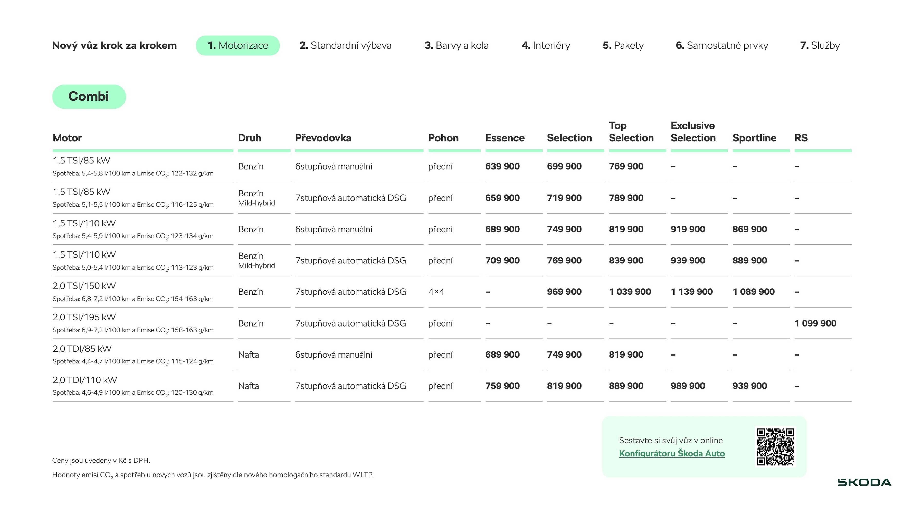Click Essence price 639 900
This screenshot has height=513, width=913.
pos(502,166)
